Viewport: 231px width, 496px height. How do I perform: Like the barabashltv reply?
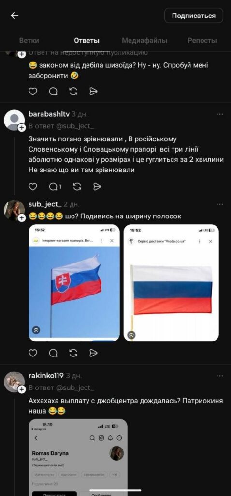pos(33,186)
